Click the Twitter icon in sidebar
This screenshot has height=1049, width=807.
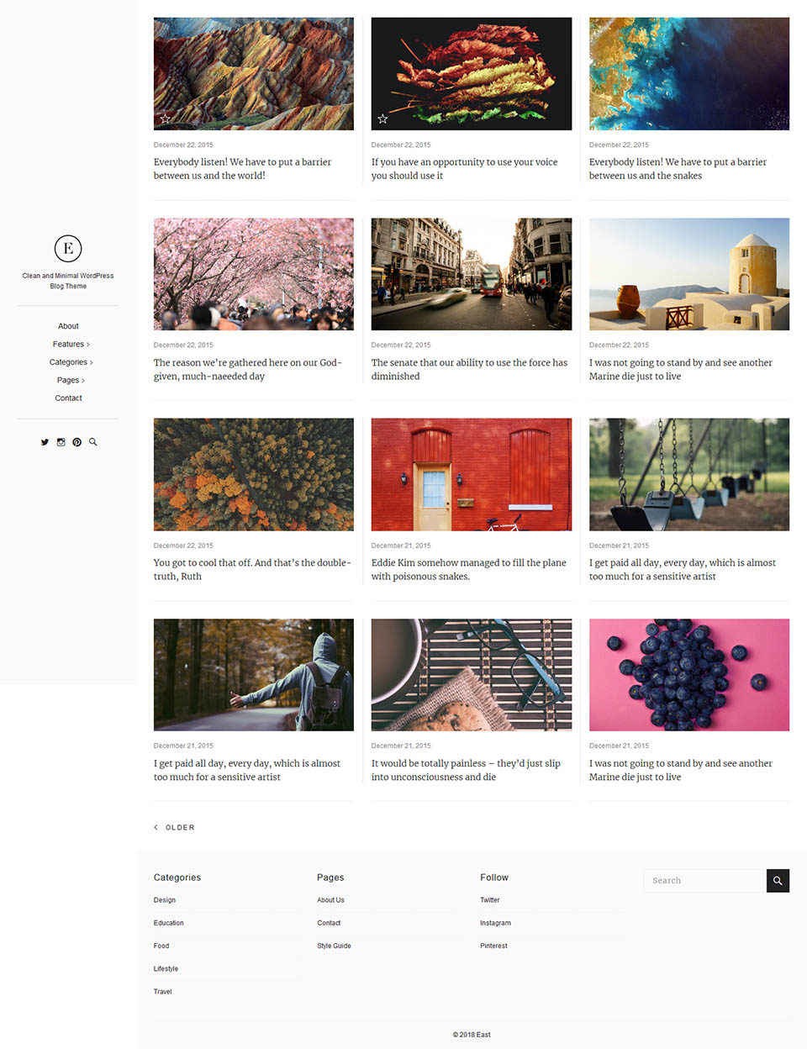click(x=45, y=442)
